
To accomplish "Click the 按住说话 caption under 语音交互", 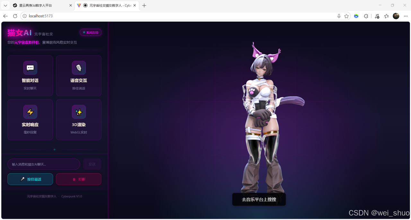I will [x=79, y=88].
